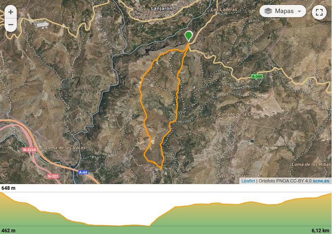The image size is (332, 234).
Task: Click the lowest point of elevation profile
Action: tap(149, 226)
